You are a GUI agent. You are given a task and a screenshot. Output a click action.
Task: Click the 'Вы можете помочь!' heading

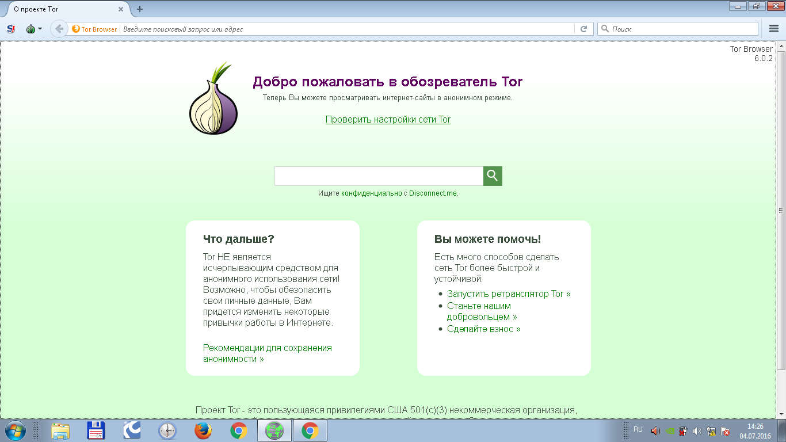pos(487,239)
